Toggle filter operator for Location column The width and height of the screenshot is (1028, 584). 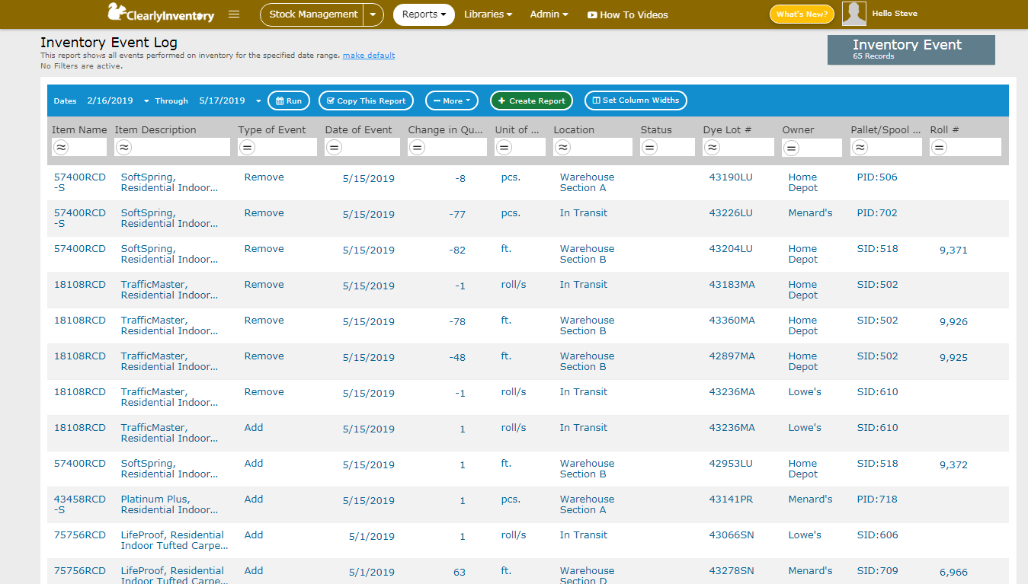563,148
